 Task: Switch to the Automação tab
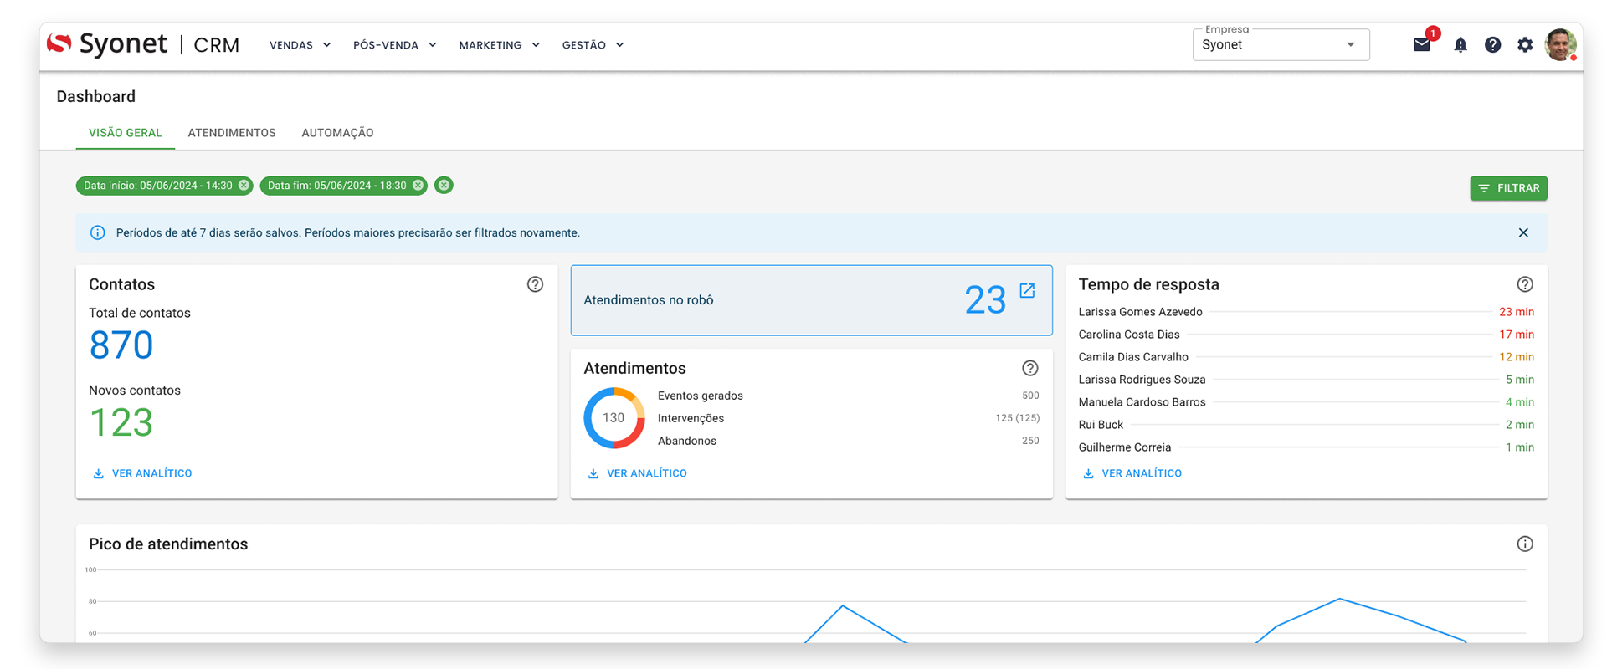(x=337, y=133)
